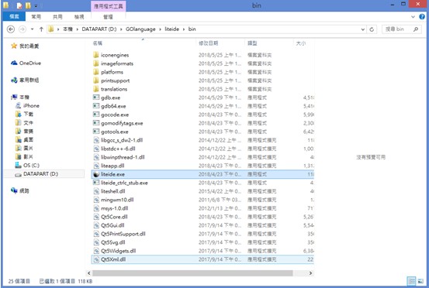Select the imageformats folder icon
The width and height of the screenshot is (429, 288).
click(95, 63)
